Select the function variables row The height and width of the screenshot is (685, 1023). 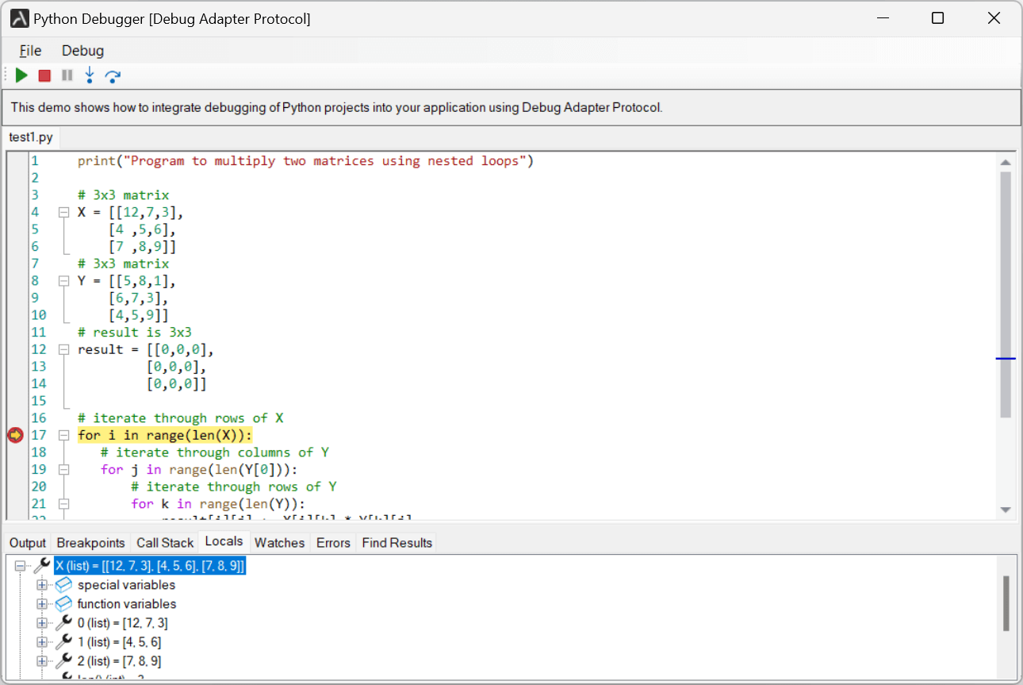tap(127, 604)
